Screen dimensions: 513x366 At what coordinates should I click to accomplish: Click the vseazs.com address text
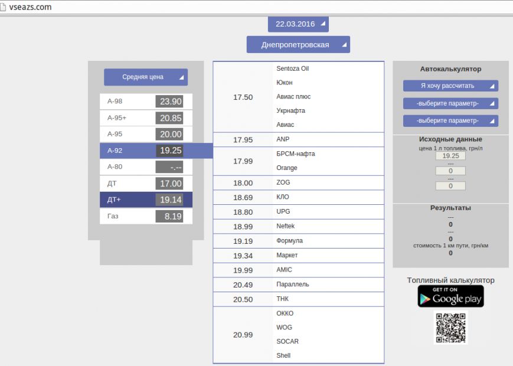coord(30,7)
